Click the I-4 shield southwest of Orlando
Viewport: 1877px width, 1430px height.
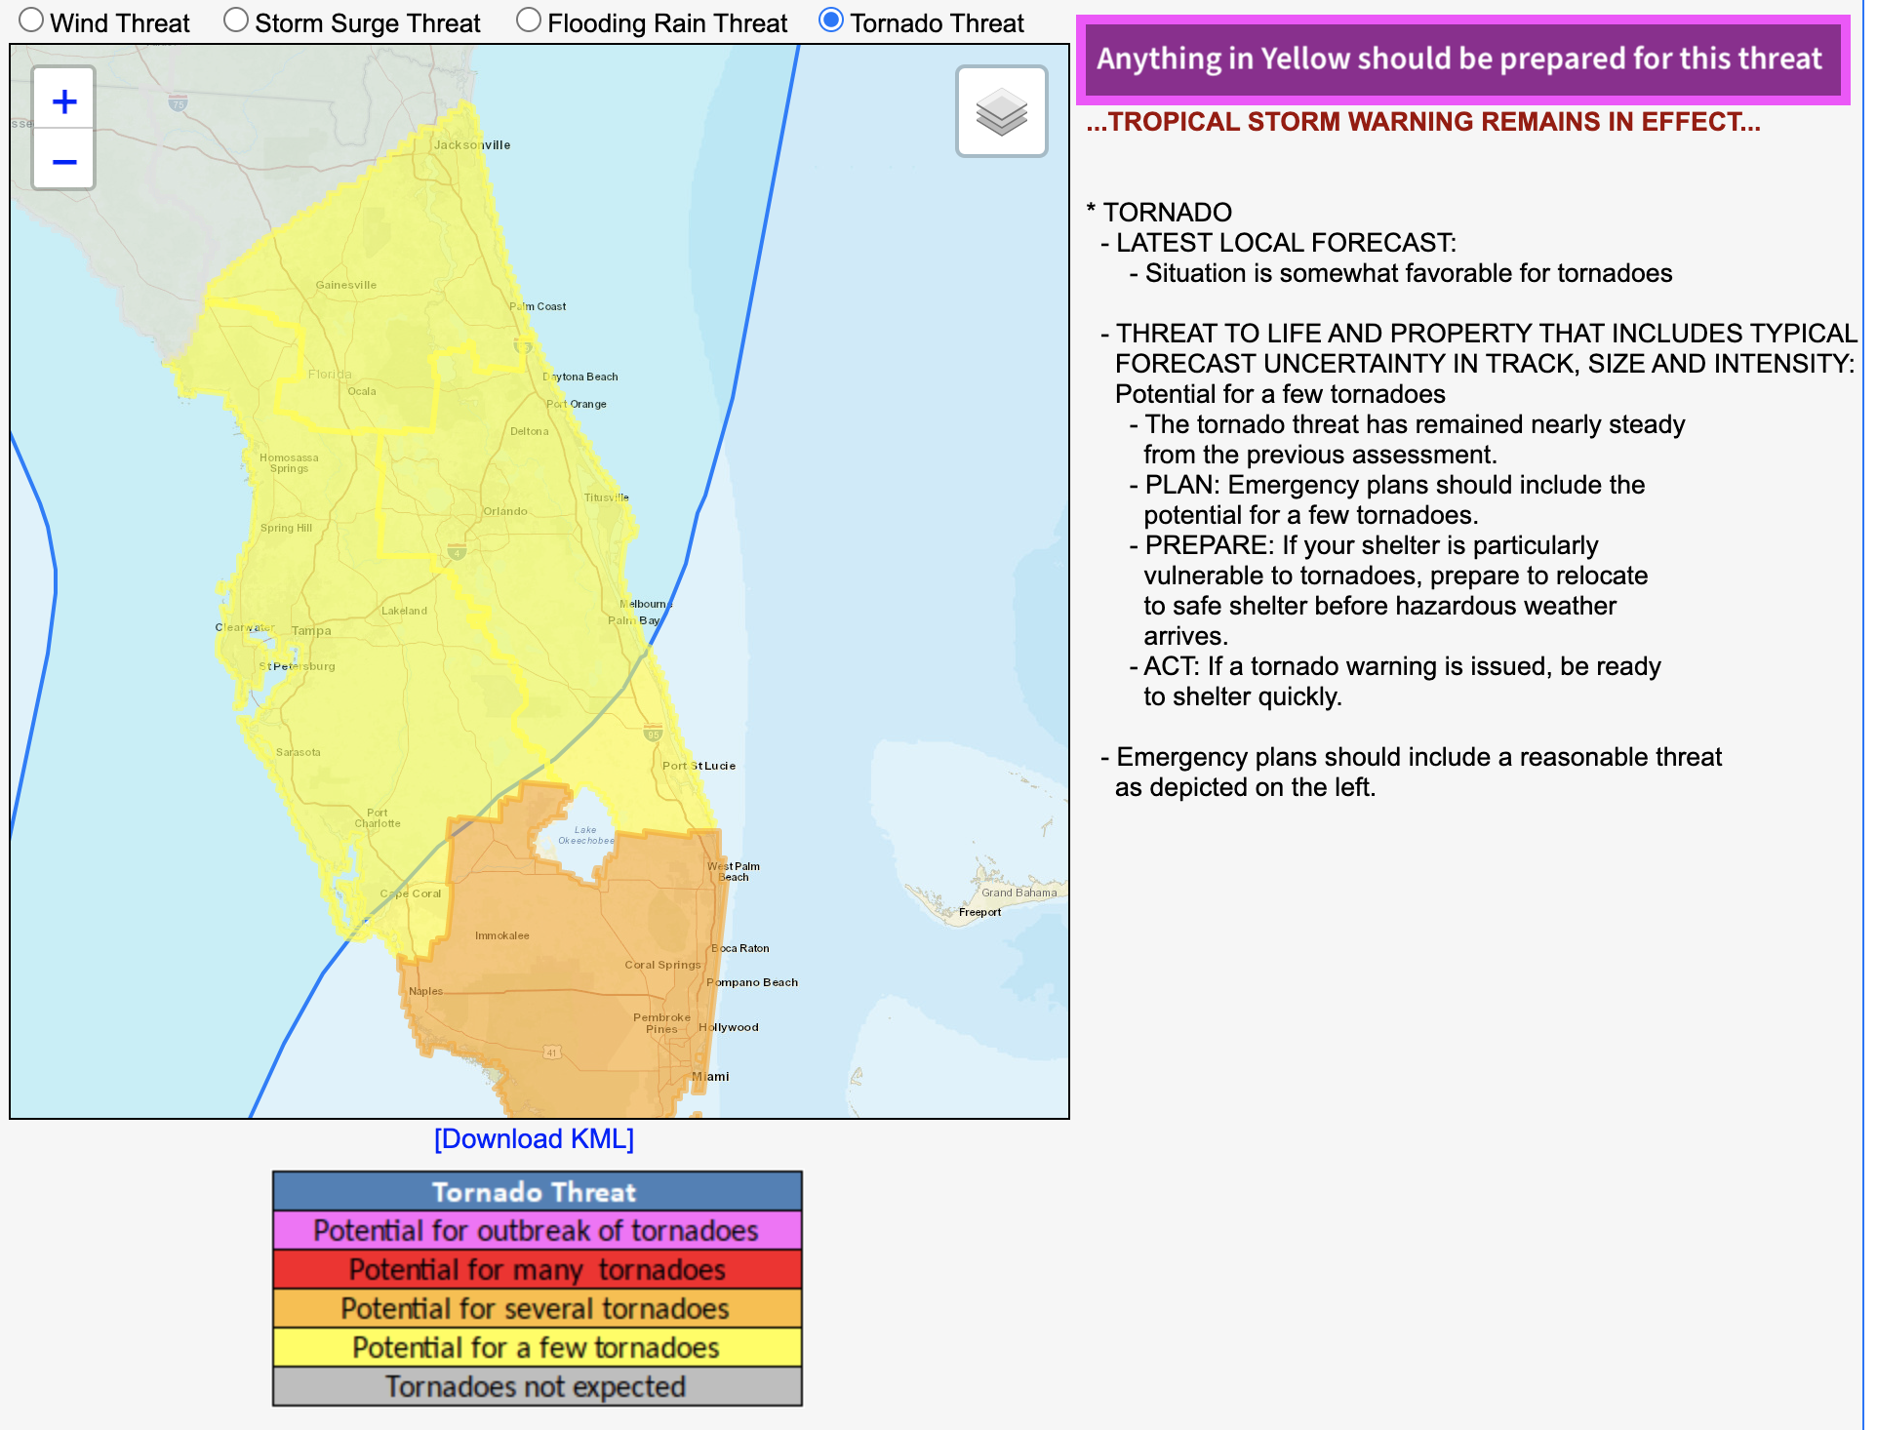(x=457, y=552)
